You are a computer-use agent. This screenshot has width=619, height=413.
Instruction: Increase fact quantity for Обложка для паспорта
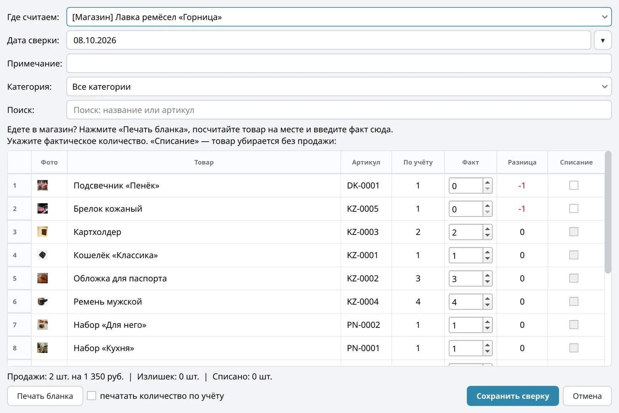tap(487, 275)
